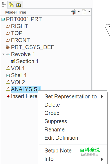
Task: Open the Folder Browser tab icon
Action: click(11, 5)
